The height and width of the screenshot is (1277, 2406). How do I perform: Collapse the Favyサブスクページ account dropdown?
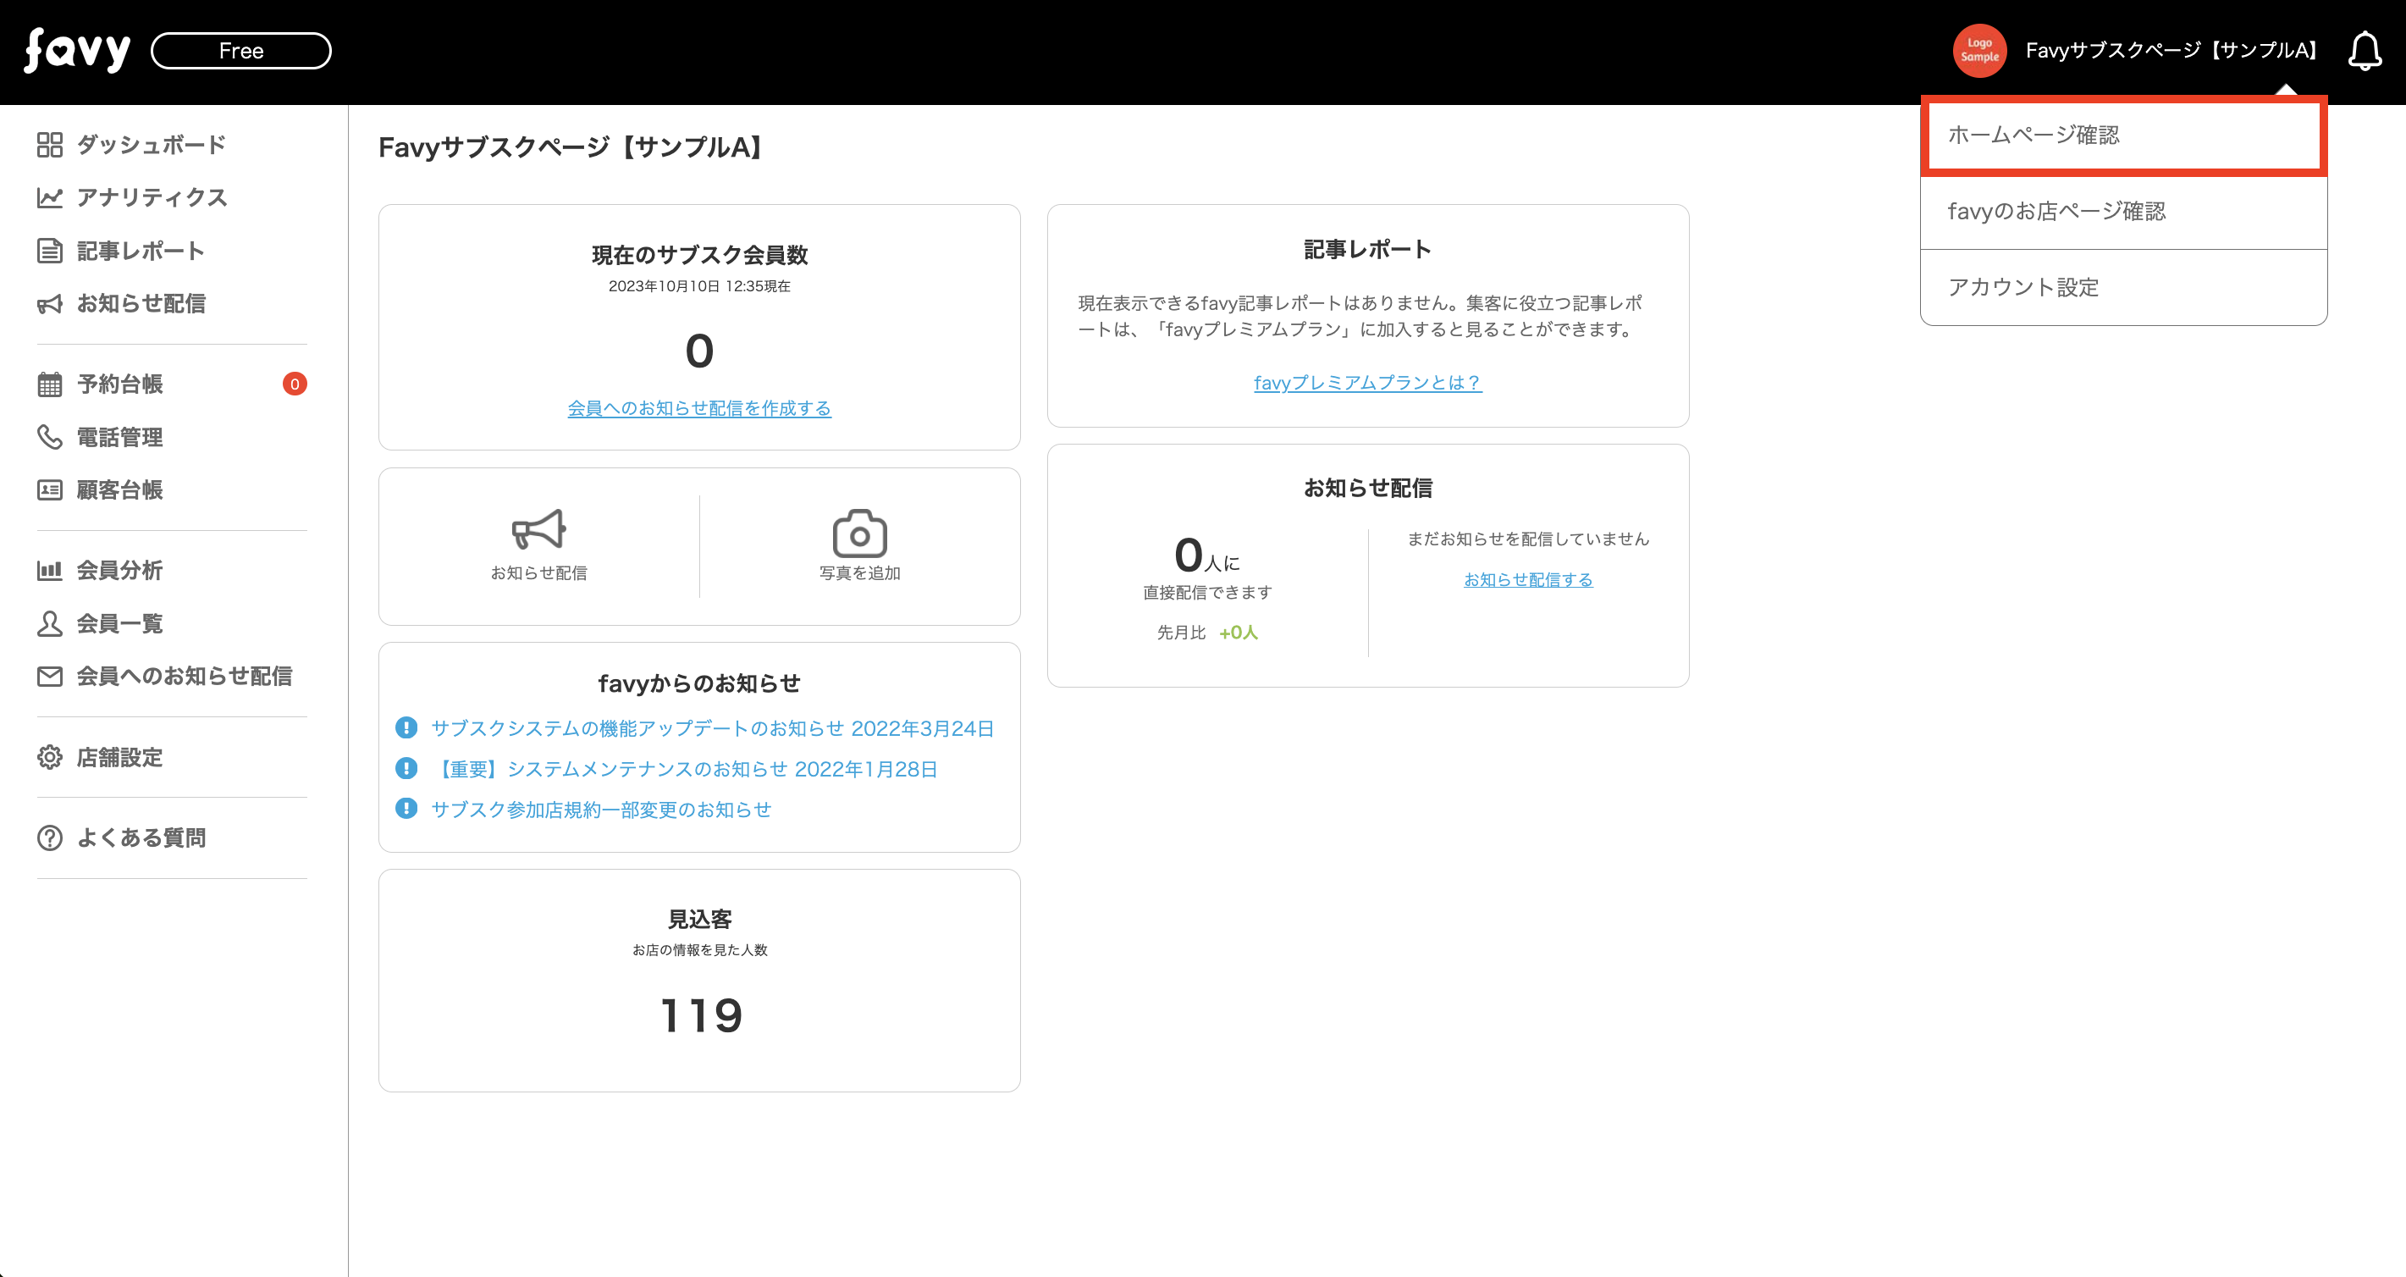coord(2170,51)
